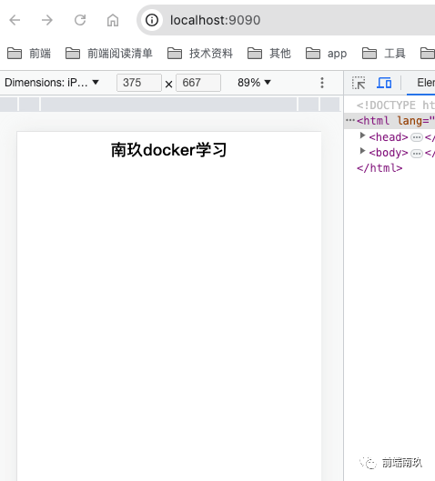Go back to previous page
Image resolution: width=435 pixels, height=481 pixels.
coord(15,20)
